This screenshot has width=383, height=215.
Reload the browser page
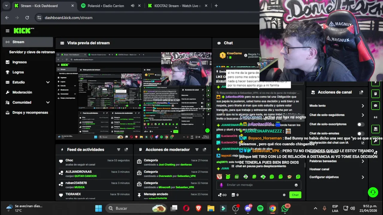(27, 18)
